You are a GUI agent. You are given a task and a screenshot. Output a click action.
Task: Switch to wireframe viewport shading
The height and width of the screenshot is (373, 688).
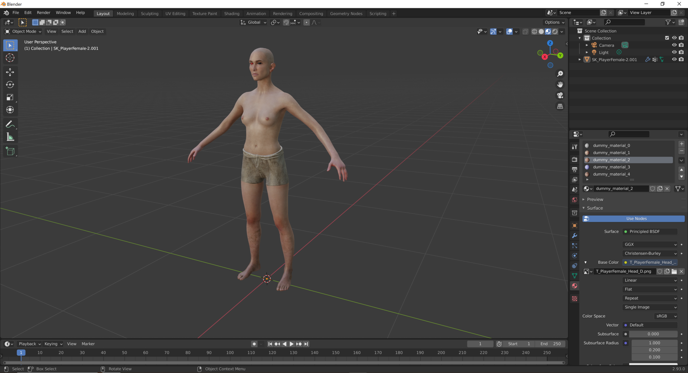[534, 32]
